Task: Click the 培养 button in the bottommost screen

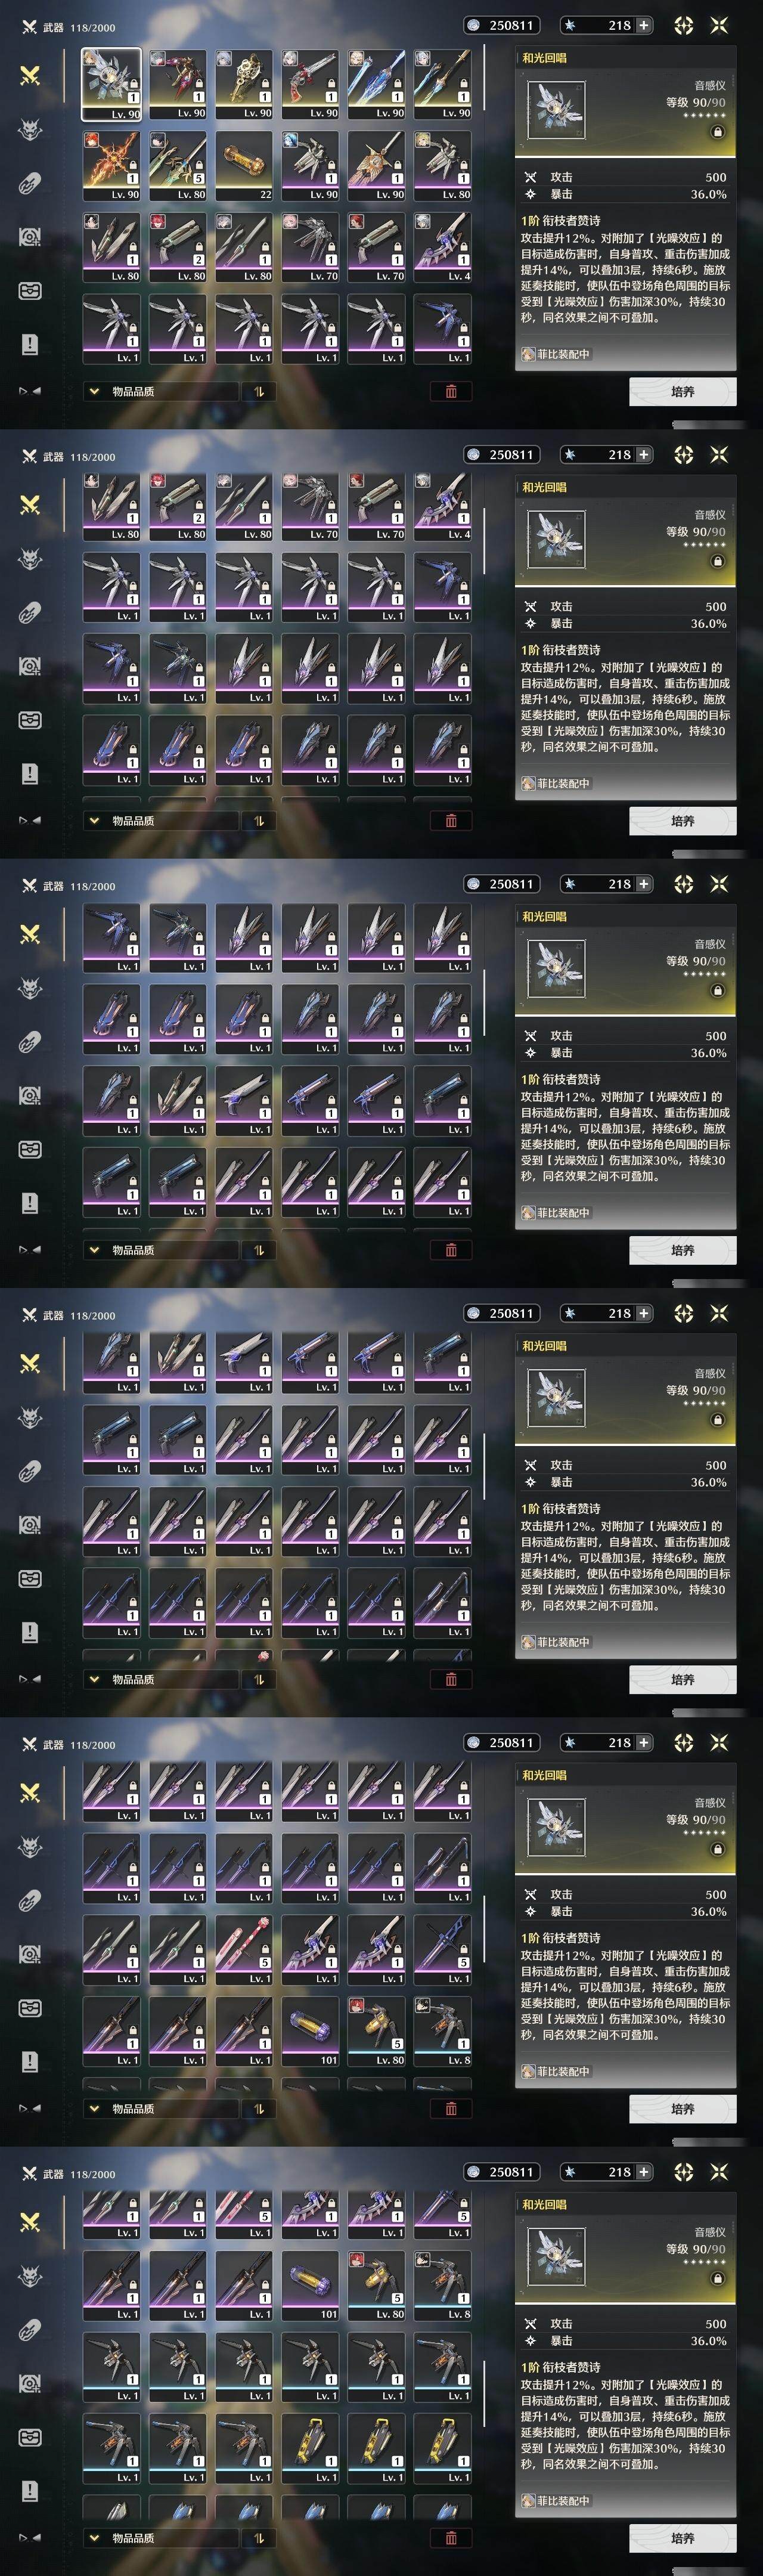Action: (683, 2538)
